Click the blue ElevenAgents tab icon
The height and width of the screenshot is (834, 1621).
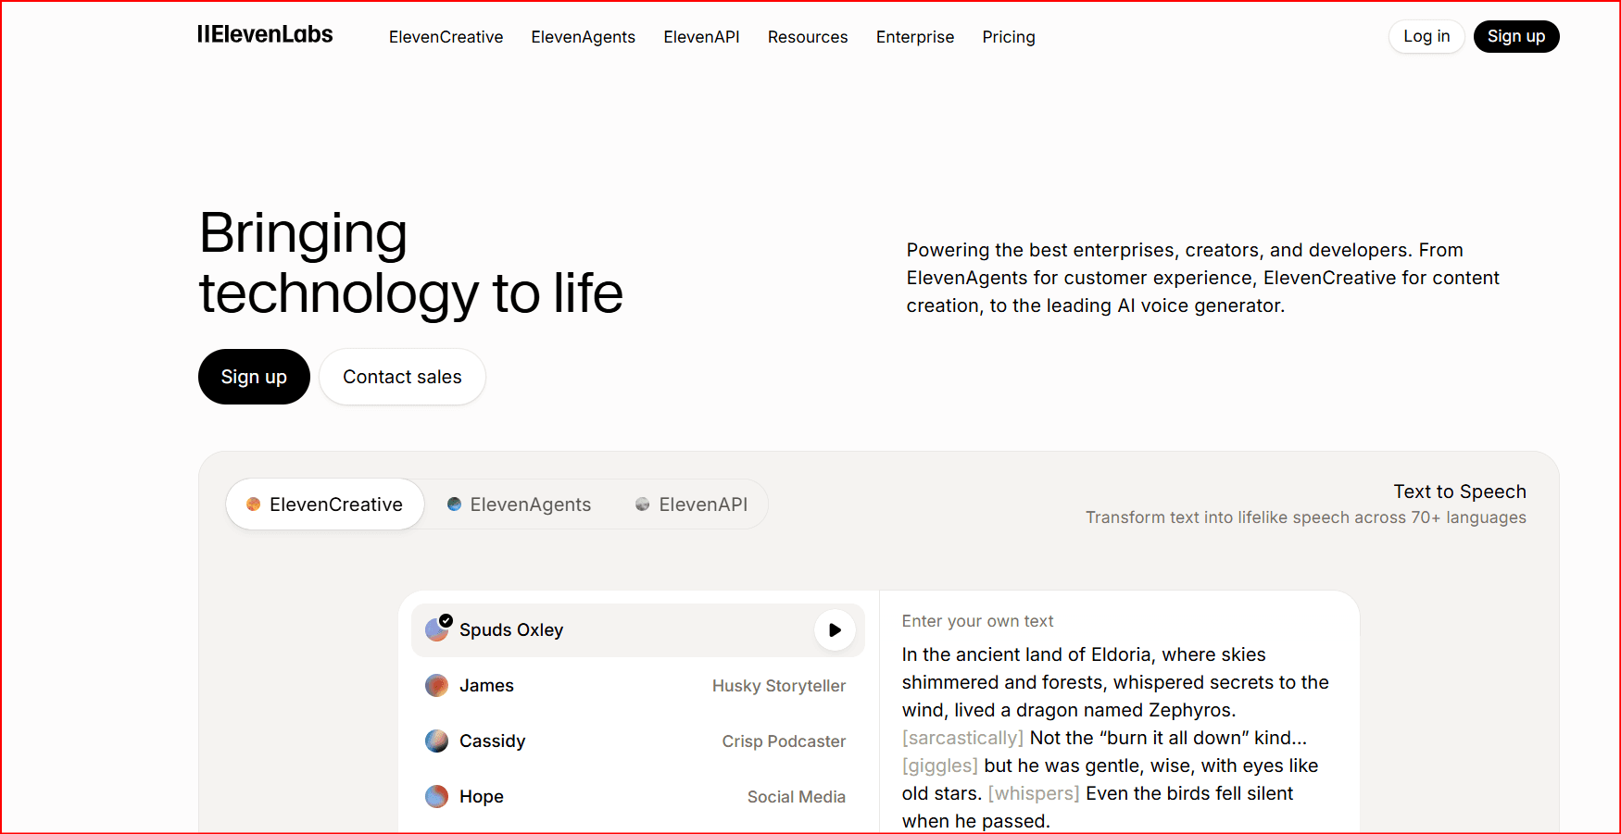click(x=454, y=504)
